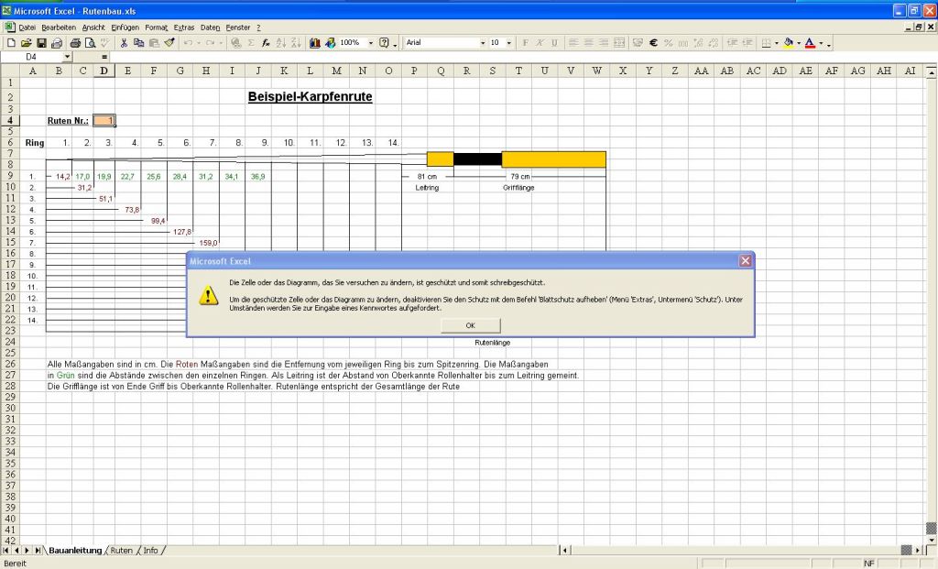Image resolution: width=938 pixels, height=569 pixels.
Task: Click the Open file folder icon
Action: pos(27,43)
